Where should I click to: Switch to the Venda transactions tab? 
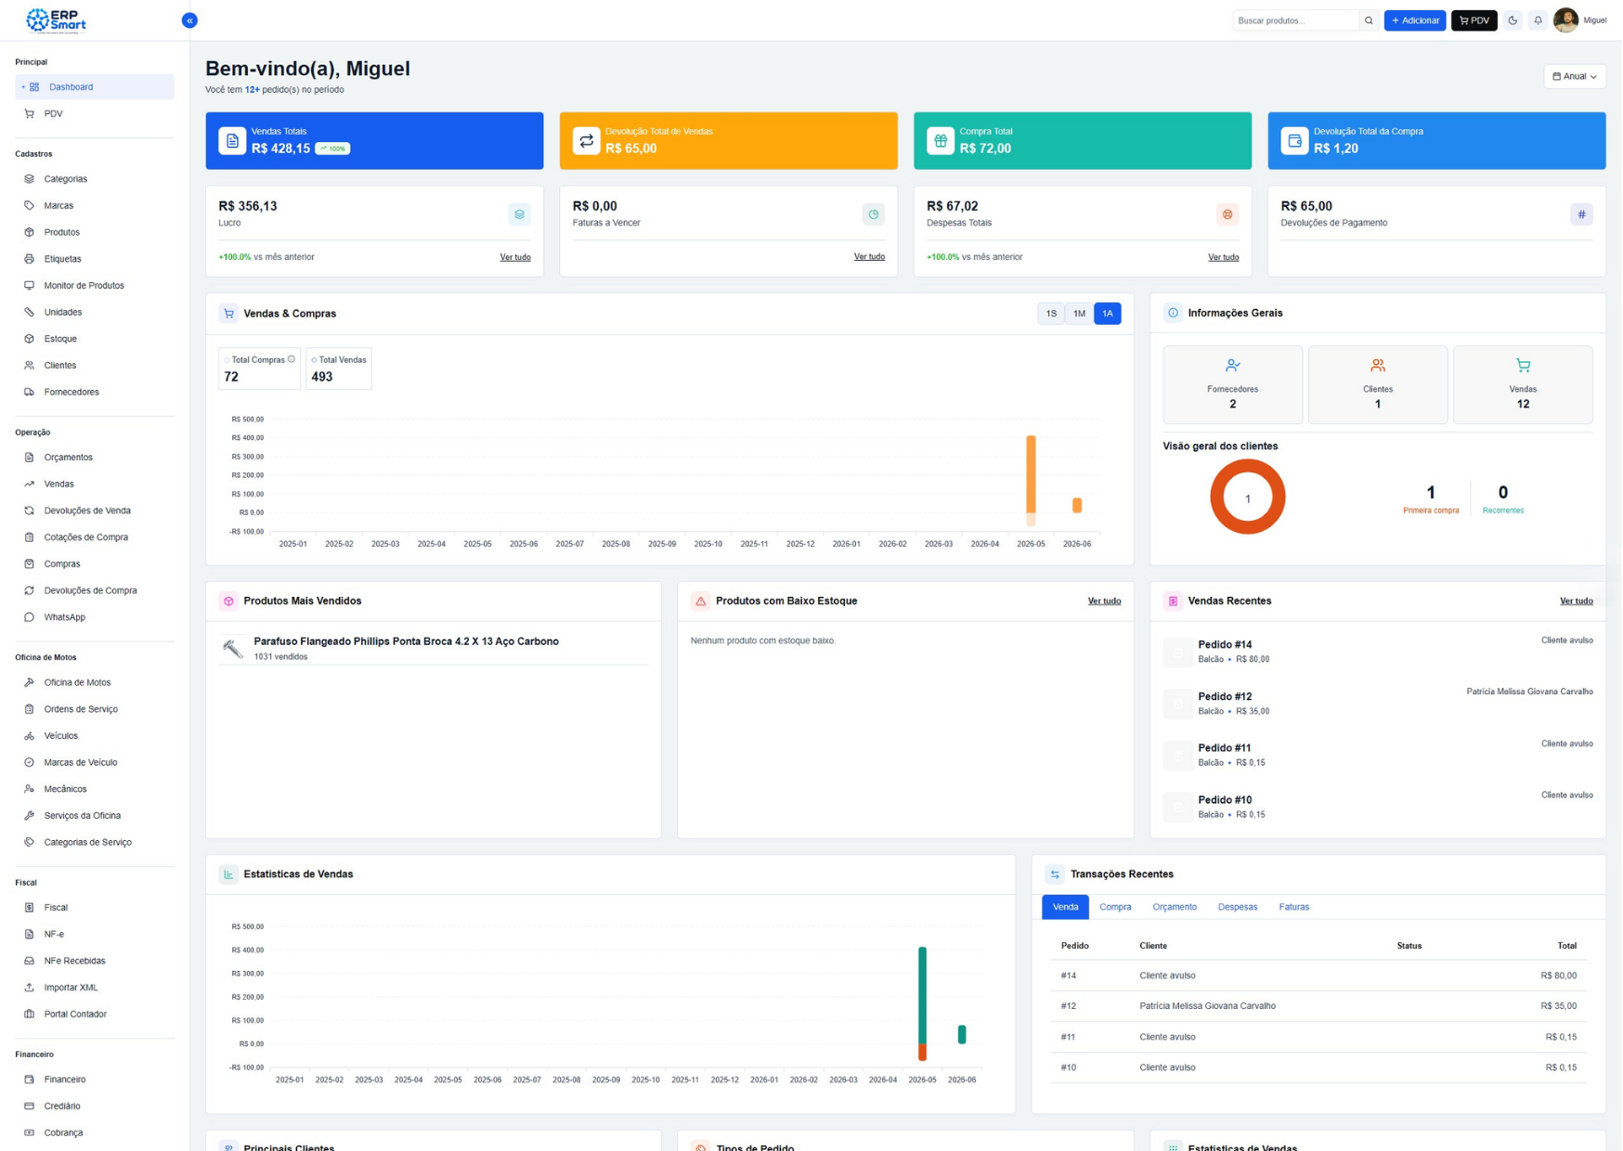[x=1065, y=907]
